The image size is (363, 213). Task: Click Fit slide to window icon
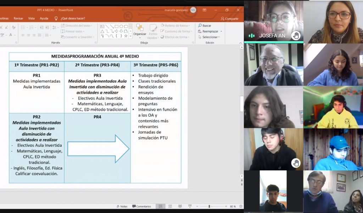[241, 206]
